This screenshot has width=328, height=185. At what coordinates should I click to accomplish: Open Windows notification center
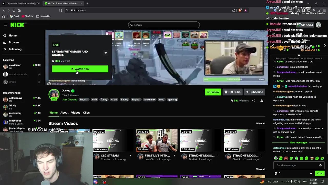pos(322,181)
